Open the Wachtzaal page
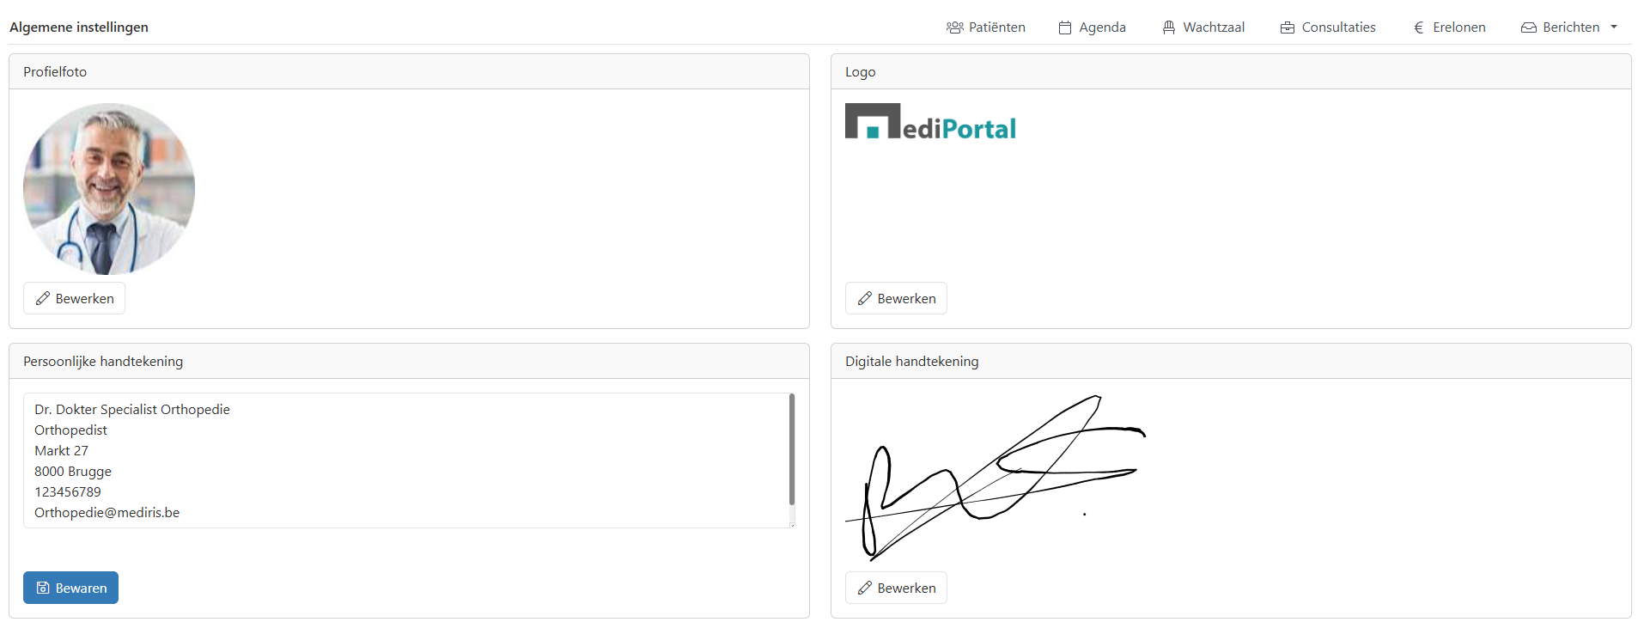 click(x=1203, y=27)
